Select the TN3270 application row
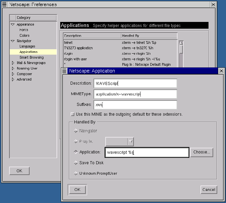This screenshot has height=203, width=226. 120,48
